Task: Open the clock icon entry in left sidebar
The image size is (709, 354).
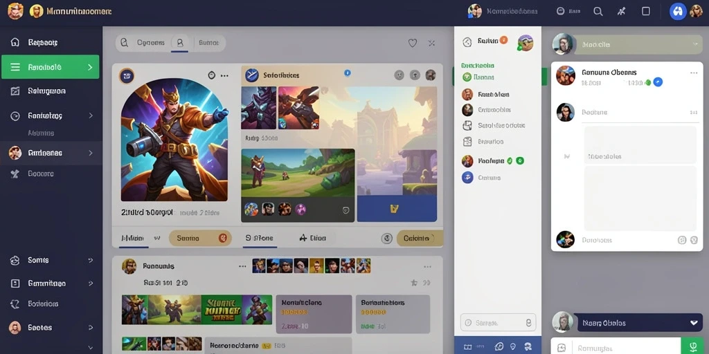Action: (x=15, y=115)
